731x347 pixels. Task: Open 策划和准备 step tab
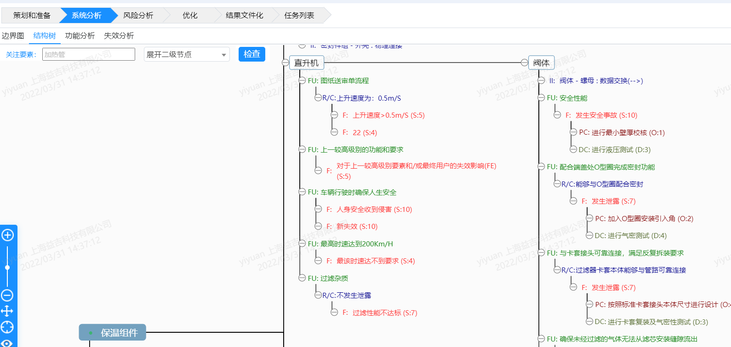coord(32,16)
